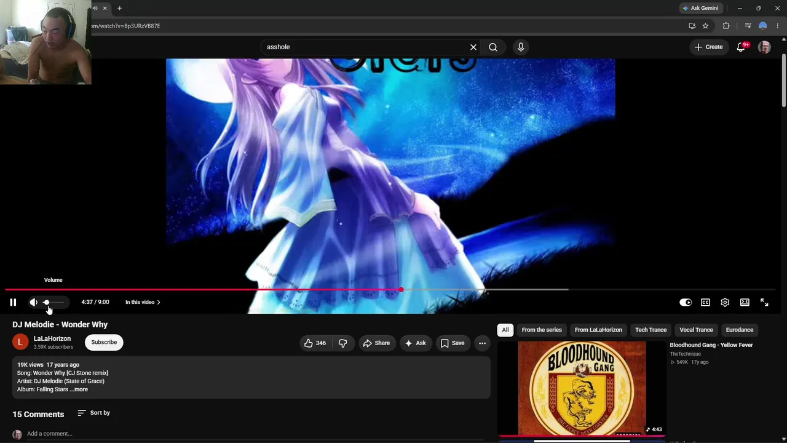Open the player settings gear
Screen dimensions: 787x443
point(725,302)
